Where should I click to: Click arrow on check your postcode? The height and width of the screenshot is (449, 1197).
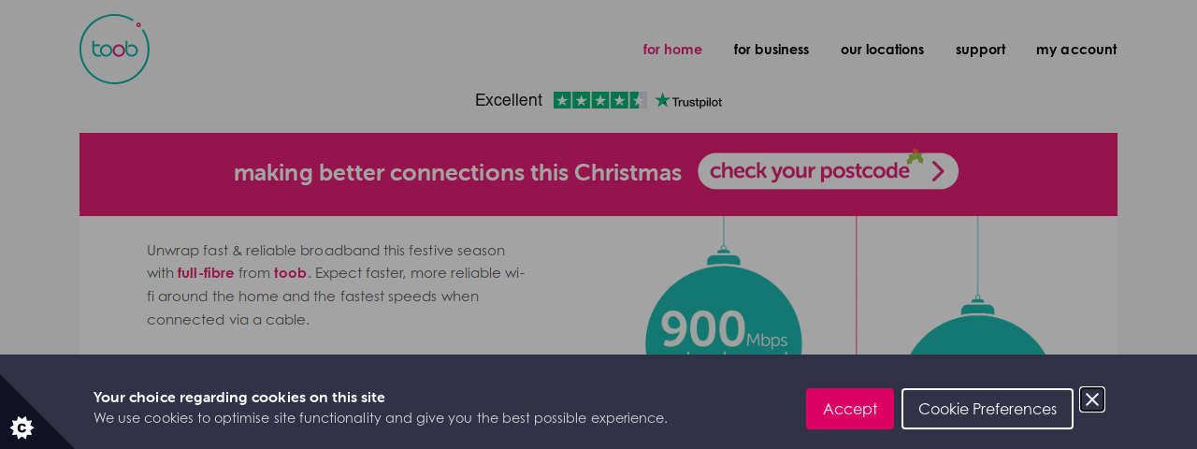[x=938, y=171]
